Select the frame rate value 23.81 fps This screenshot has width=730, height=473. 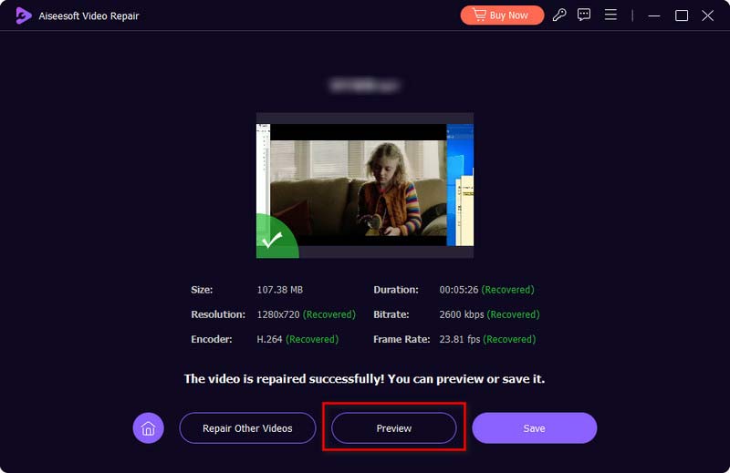pos(460,339)
